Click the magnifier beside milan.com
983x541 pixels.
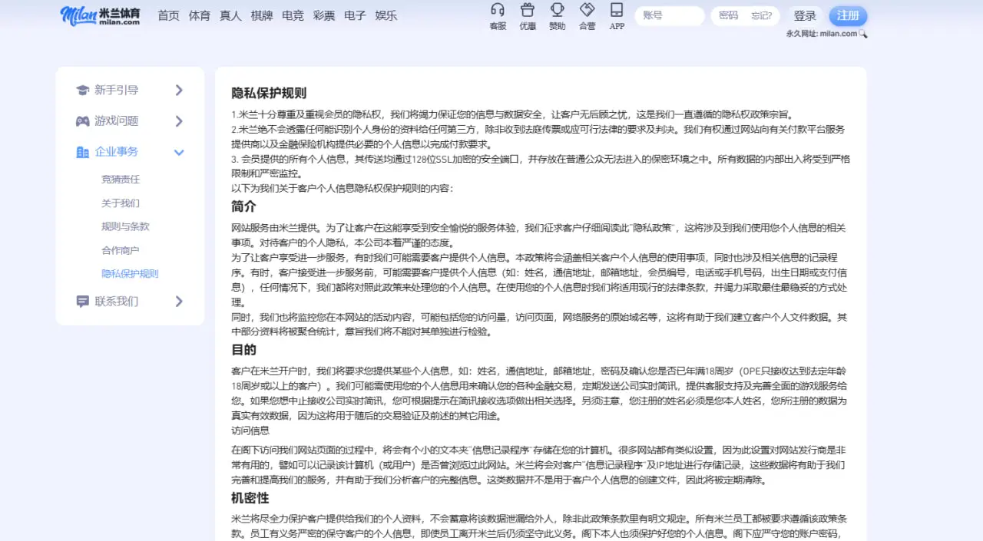pyautogui.click(x=863, y=34)
